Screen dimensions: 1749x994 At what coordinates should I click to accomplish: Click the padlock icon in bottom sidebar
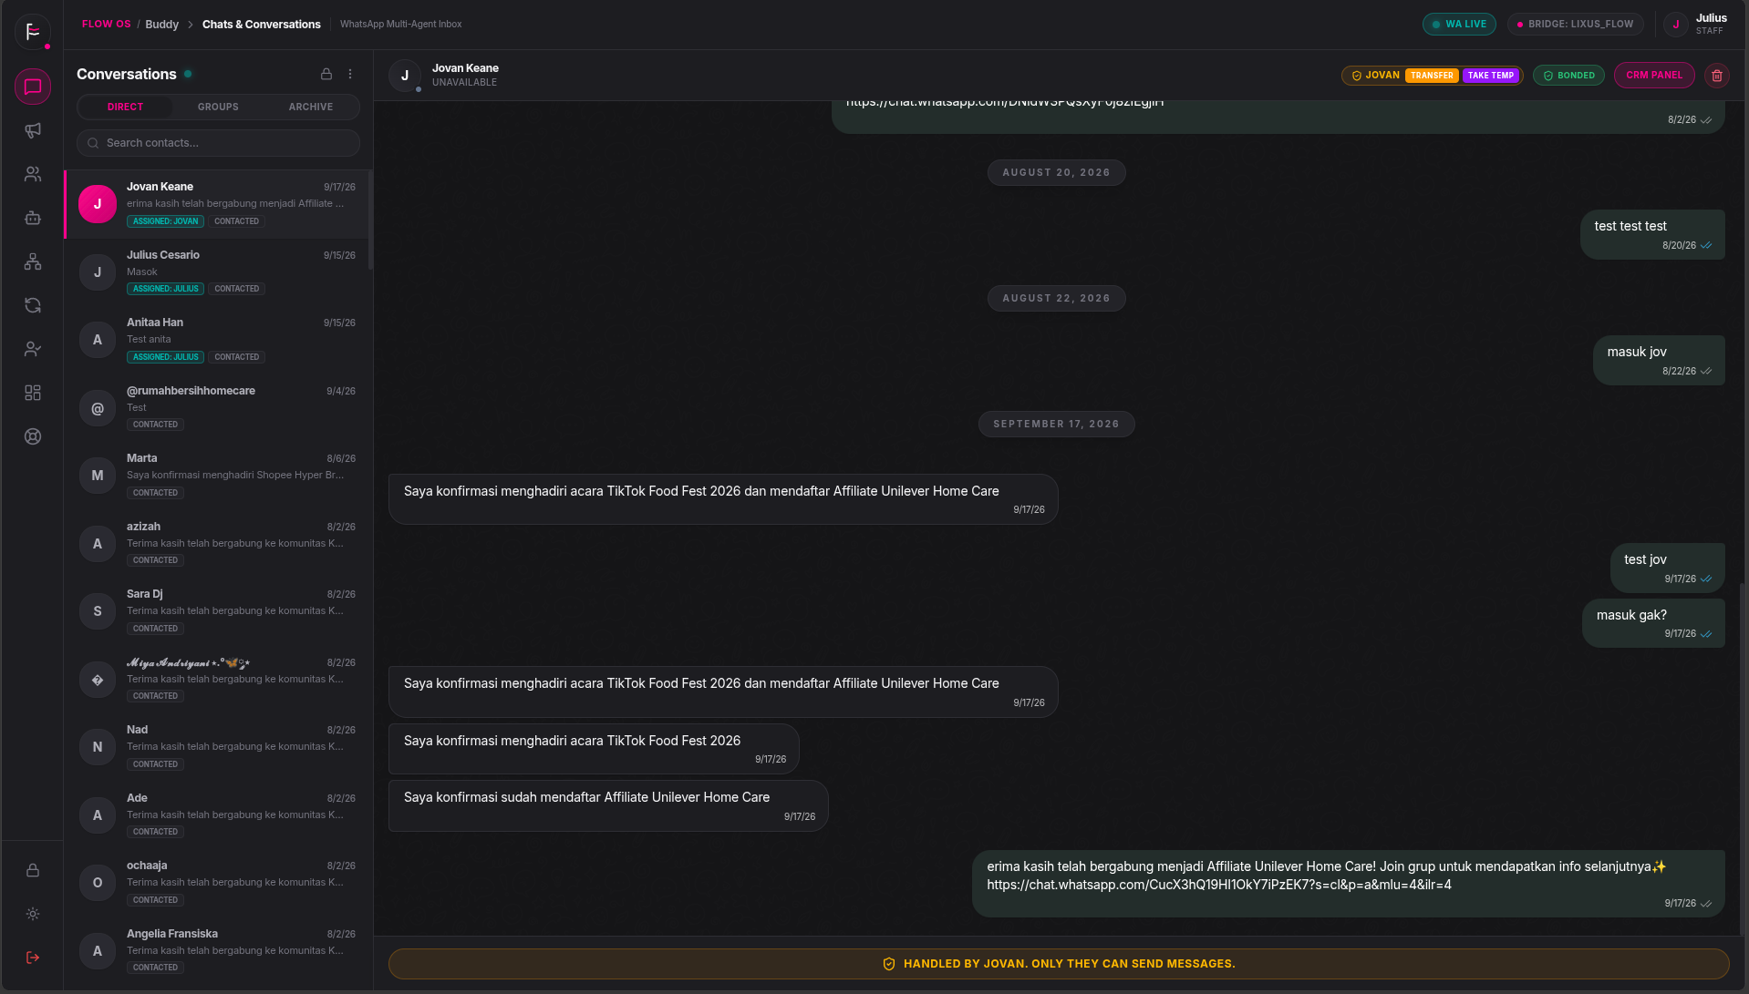coord(33,870)
